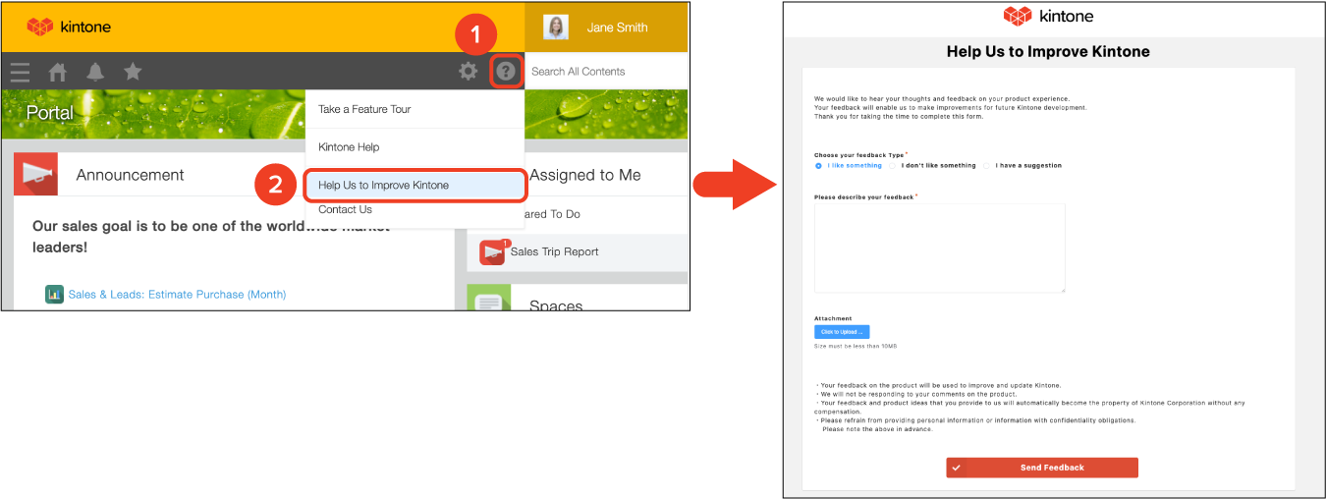The width and height of the screenshot is (1326, 499).
Task: Open the settings gear icon
Action: (x=469, y=71)
